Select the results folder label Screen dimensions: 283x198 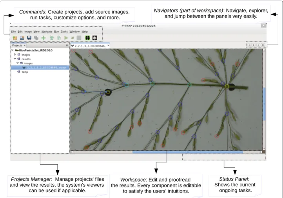26,59
